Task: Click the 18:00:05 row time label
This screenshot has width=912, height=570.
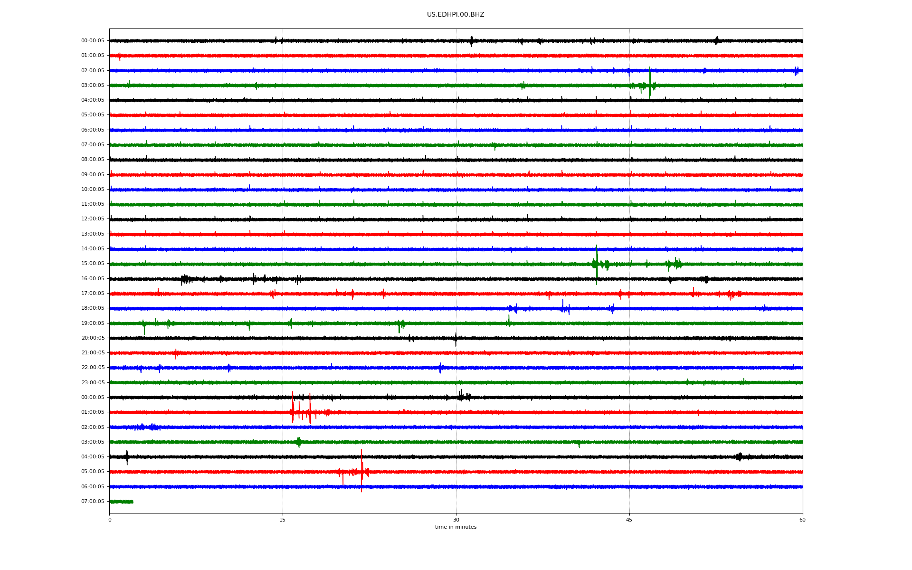Action: pyautogui.click(x=93, y=308)
